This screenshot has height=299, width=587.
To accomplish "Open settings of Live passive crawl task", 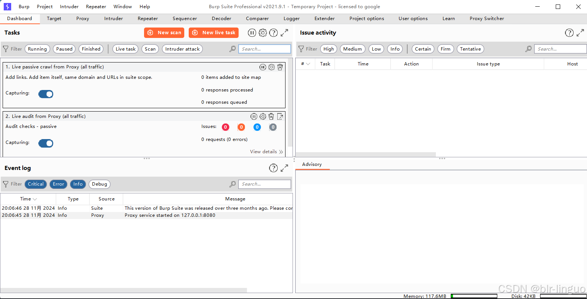I will 272,67.
